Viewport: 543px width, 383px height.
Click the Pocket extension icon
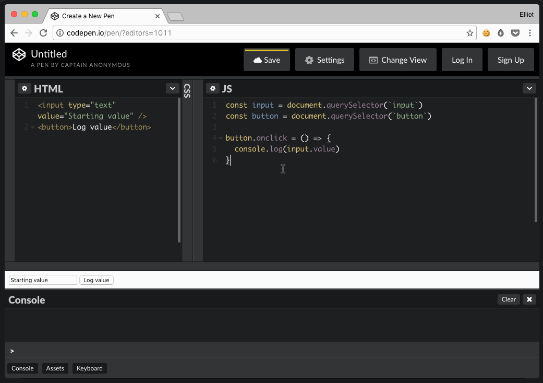[x=515, y=33]
